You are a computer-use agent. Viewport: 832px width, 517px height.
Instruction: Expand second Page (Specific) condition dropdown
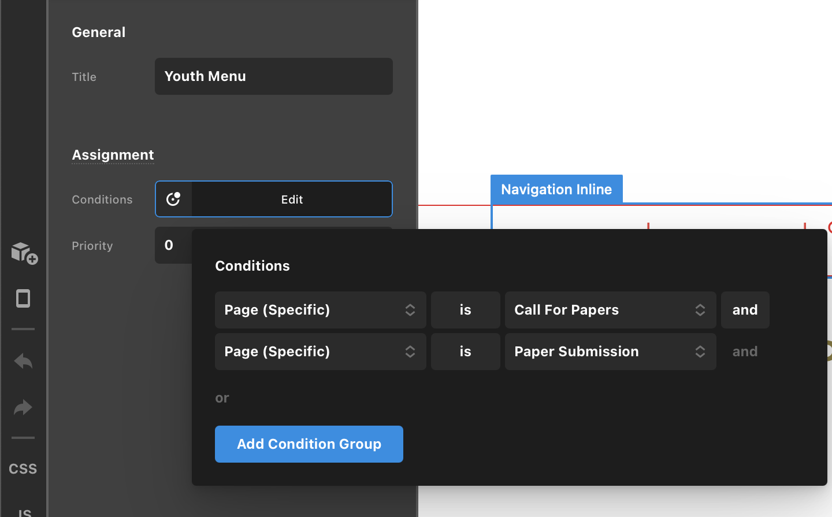coord(321,352)
